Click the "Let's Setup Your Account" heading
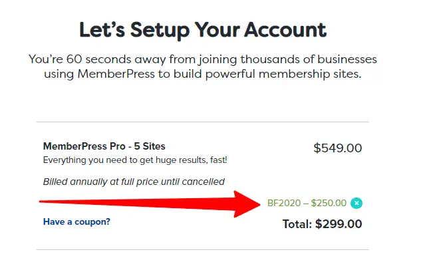Image resolution: width=421 pixels, height=272 pixels. click(x=203, y=30)
